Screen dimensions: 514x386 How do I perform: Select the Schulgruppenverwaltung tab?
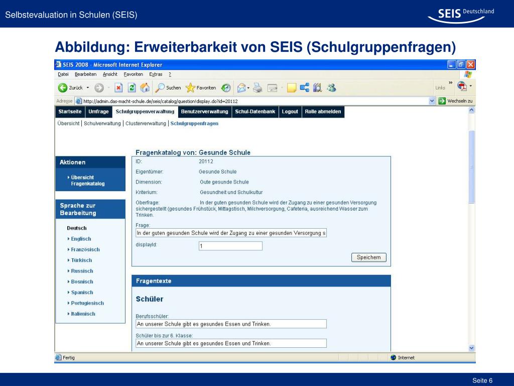(145, 112)
